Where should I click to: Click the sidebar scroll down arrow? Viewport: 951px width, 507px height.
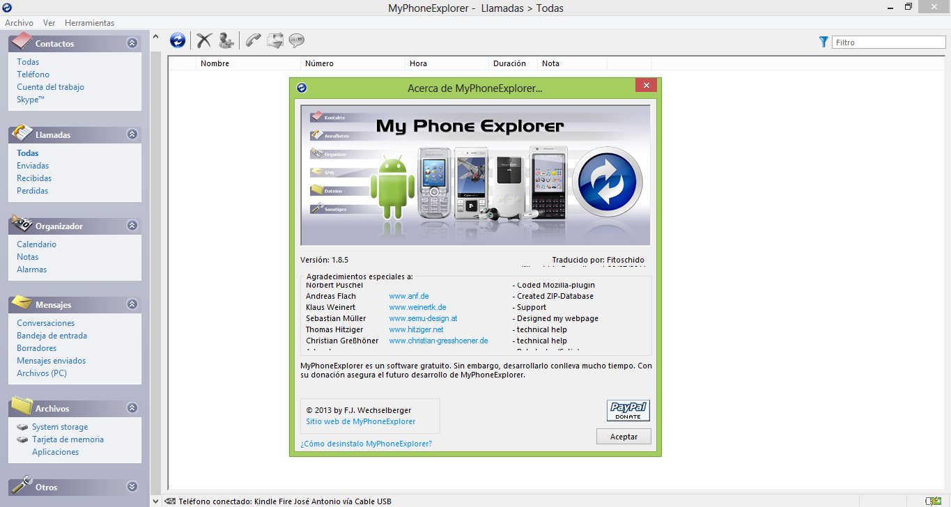(x=155, y=501)
